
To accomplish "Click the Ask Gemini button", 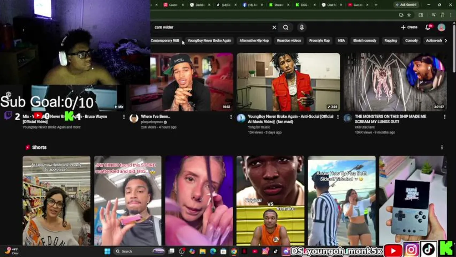I will tap(405, 5).
